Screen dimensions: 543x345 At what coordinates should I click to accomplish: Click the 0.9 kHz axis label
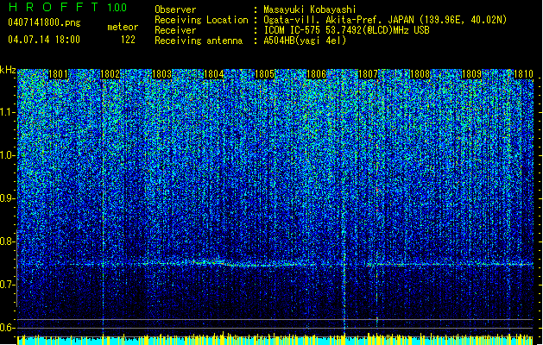click(x=7, y=198)
